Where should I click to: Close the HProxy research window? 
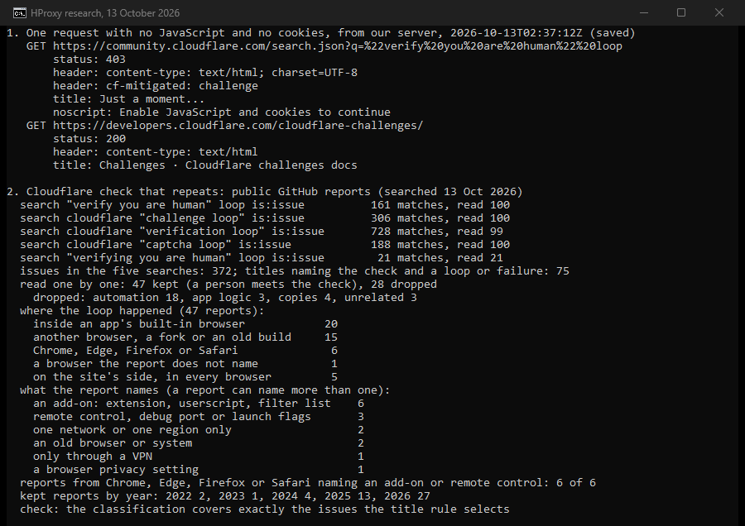719,12
